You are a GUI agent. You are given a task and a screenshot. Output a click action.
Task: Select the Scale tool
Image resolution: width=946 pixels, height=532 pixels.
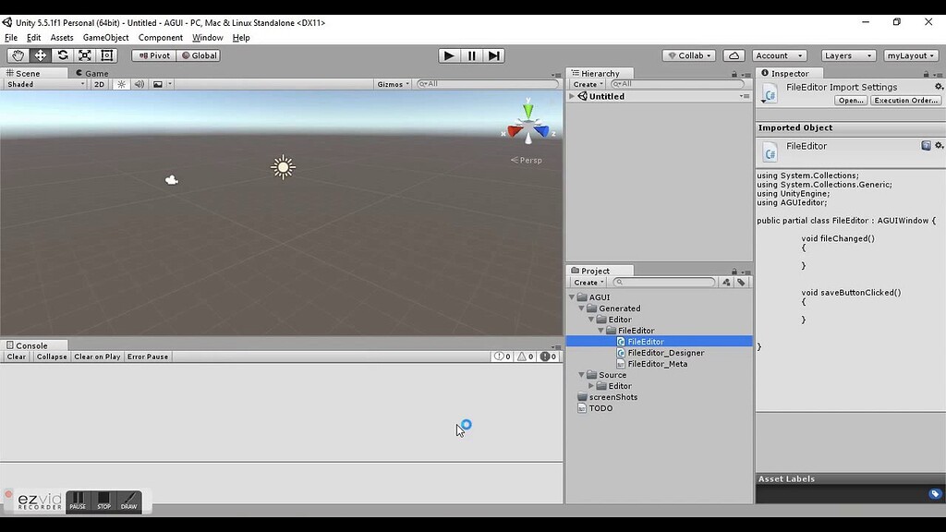tap(83, 55)
